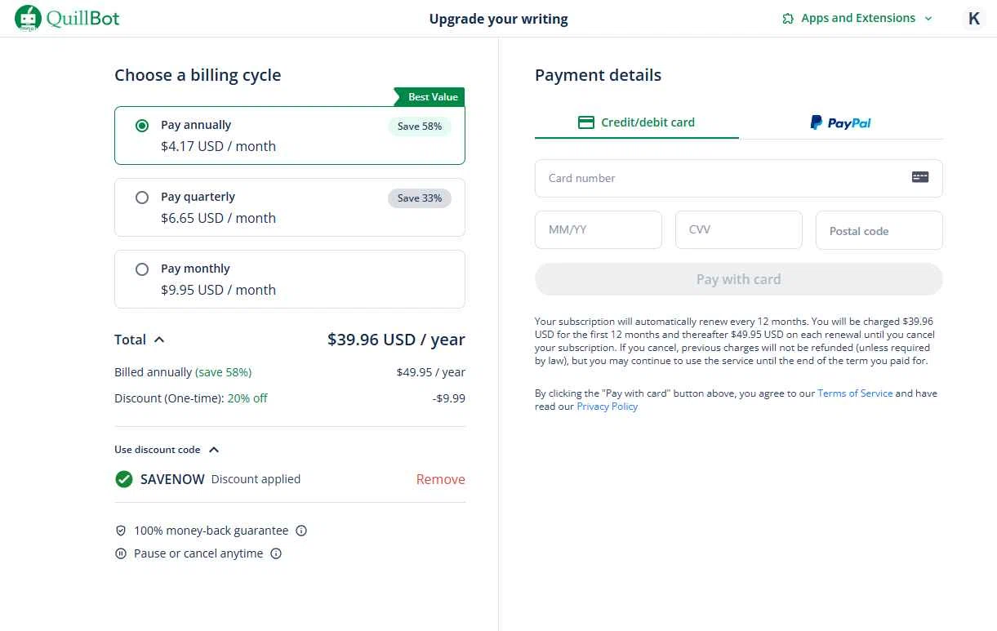Select the Pay annually radio button
Screen dimensions: 997x631
[x=142, y=126]
